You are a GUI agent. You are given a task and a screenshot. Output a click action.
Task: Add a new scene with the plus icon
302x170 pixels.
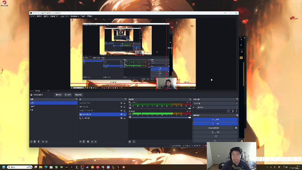click(31, 142)
